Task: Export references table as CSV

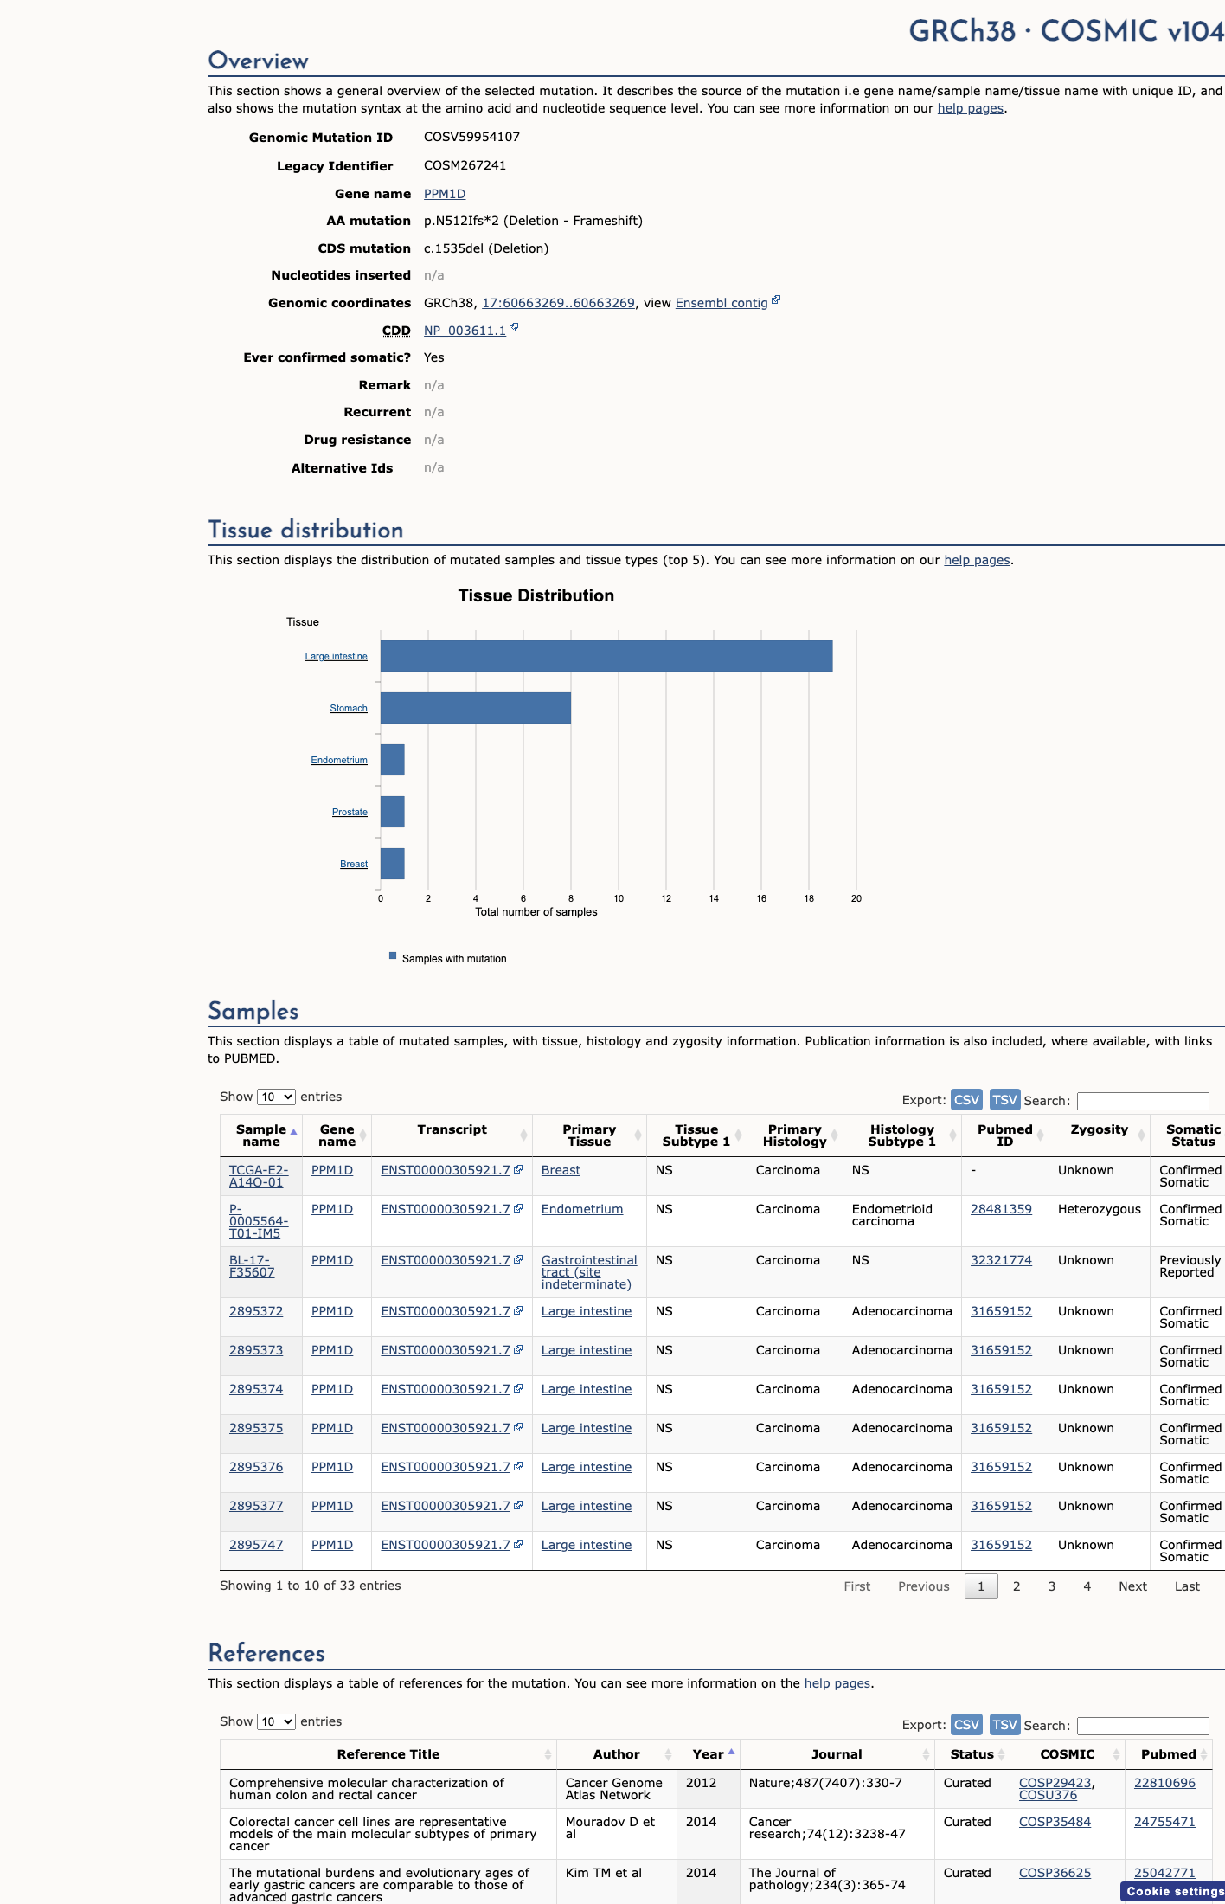Action: [x=966, y=1724]
